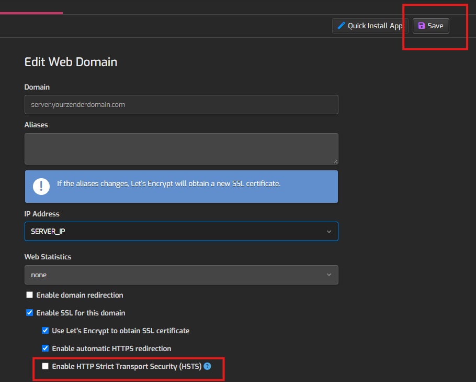The height and width of the screenshot is (382, 476).
Task: Click the Let's Encrypt notice text in banner
Action: click(x=169, y=184)
